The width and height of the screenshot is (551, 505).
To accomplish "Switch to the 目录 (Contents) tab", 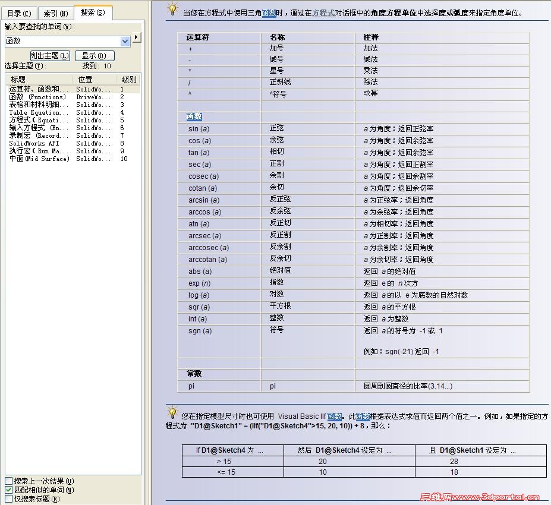I will pyautogui.click(x=20, y=13).
